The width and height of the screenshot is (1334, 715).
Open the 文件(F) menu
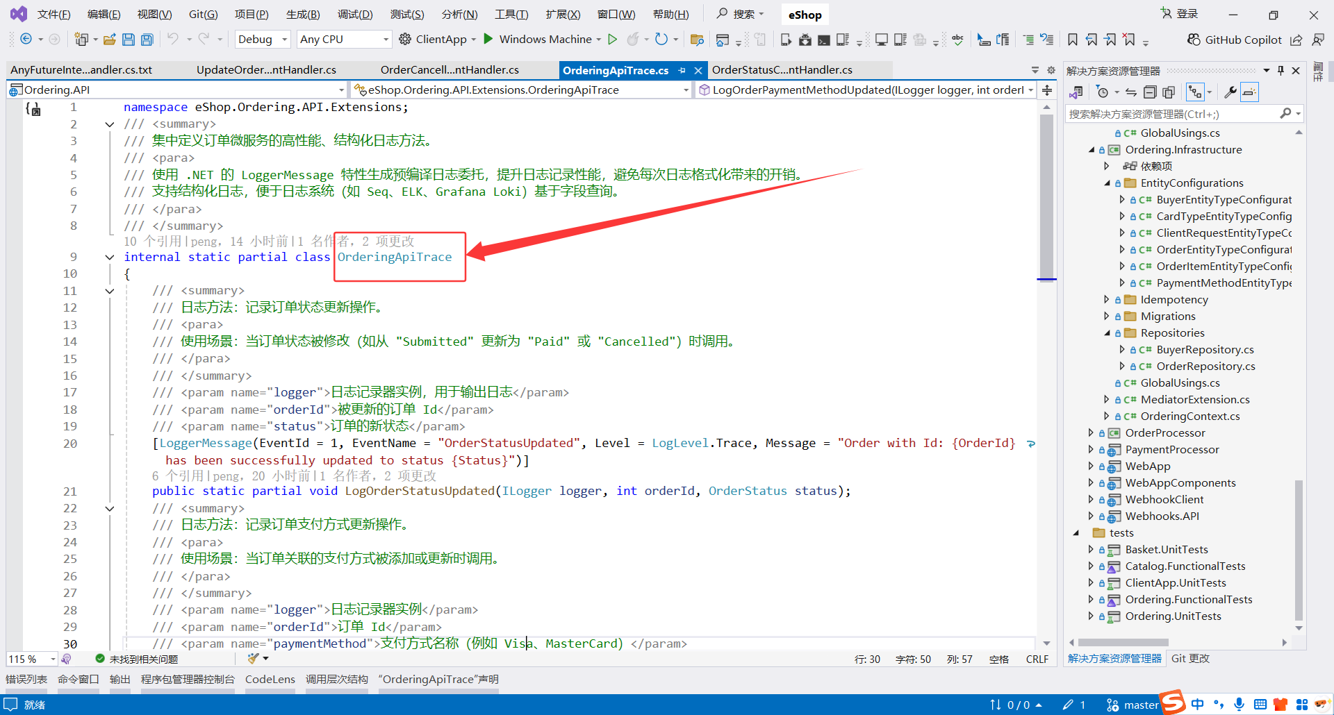[53, 15]
